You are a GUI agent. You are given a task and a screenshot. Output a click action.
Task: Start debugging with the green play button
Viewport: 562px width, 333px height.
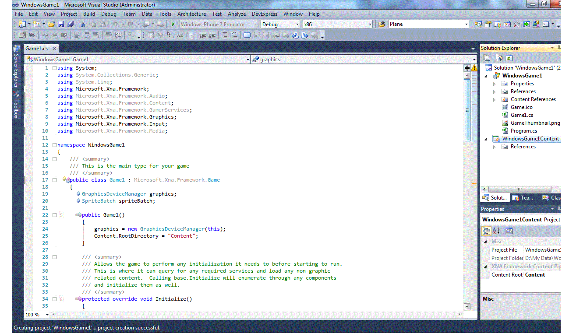[173, 24]
